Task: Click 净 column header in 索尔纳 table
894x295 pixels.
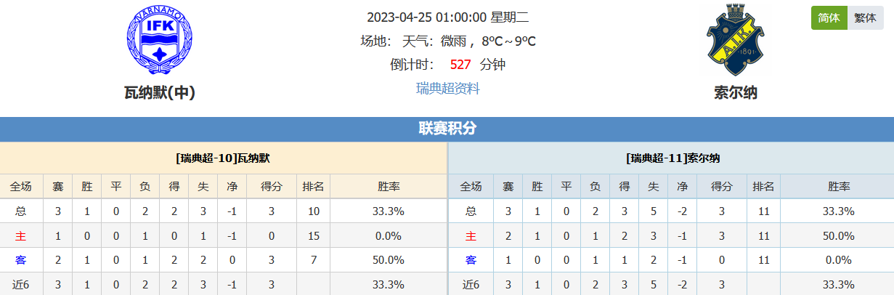Action: point(682,187)
